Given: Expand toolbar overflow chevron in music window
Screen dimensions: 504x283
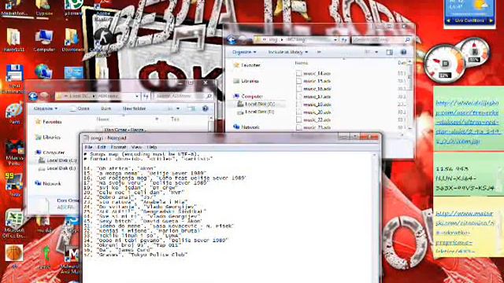Looking at the screenshot, I should coord(319,52).
